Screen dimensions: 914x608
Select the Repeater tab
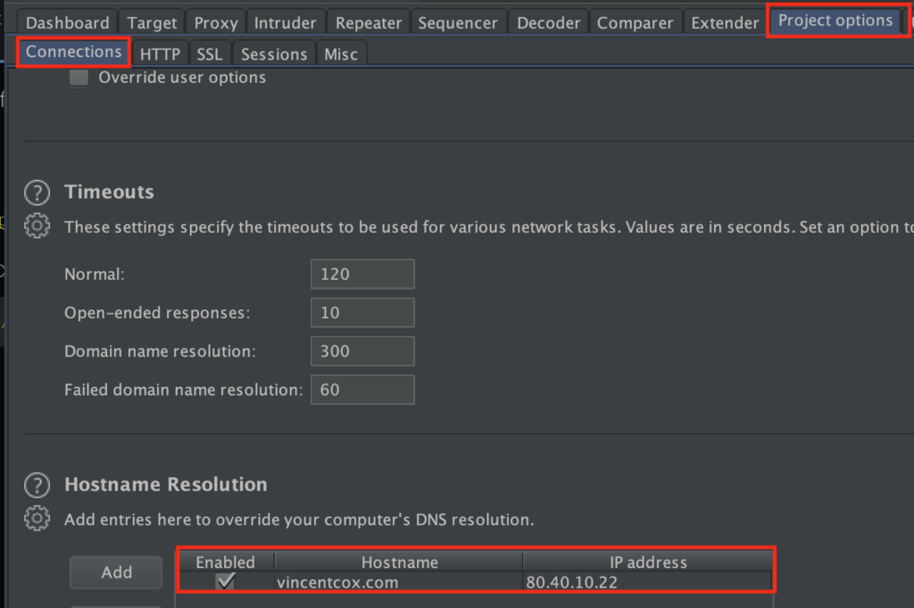click(368, 23)
